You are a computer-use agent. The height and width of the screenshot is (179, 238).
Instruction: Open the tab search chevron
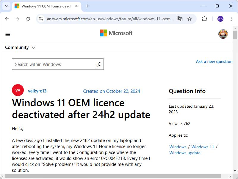[6, 6]
